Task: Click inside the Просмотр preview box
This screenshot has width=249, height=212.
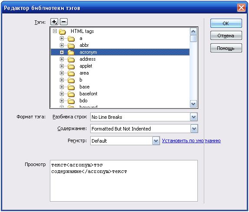Action: tap(124, 181)
